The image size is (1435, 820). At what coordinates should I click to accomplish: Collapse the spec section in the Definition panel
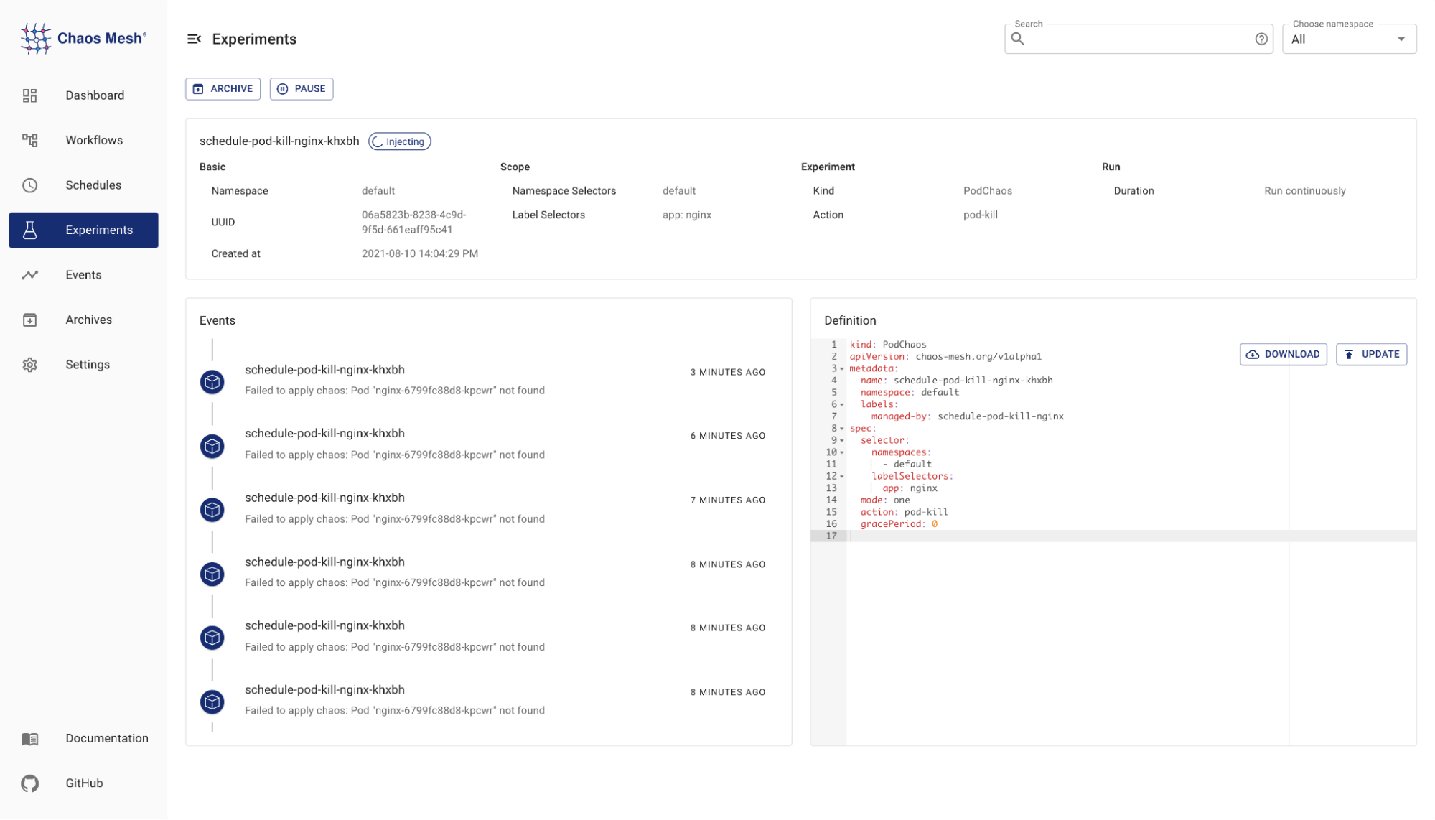coord(840,428)
